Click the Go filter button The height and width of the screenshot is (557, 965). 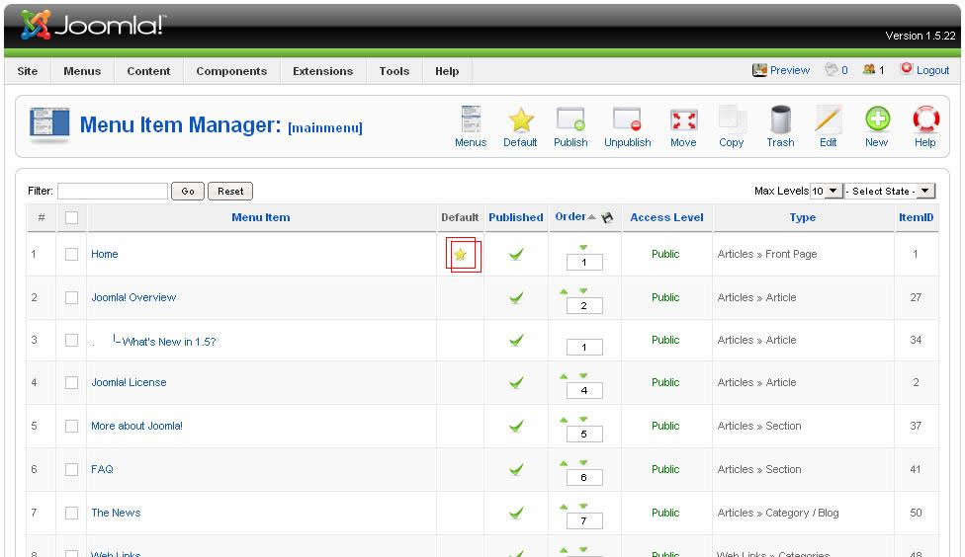tap(188, 192)
